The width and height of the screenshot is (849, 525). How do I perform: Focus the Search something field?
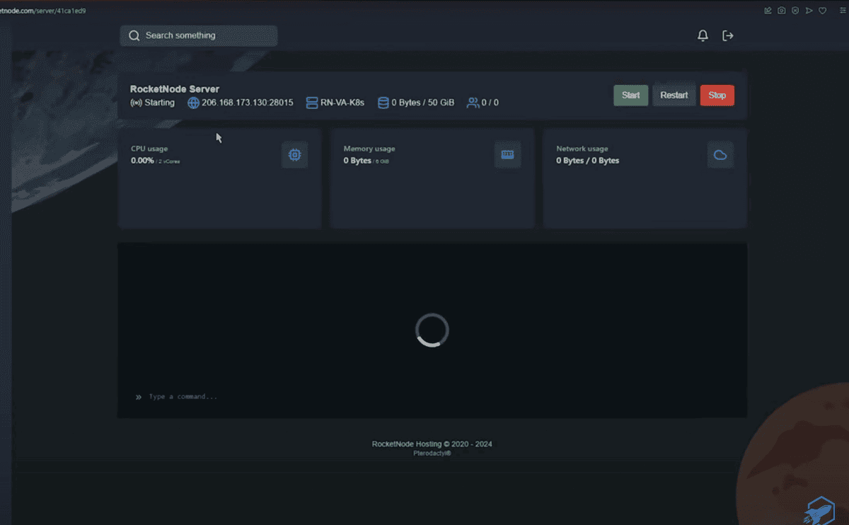pos(199,35)
